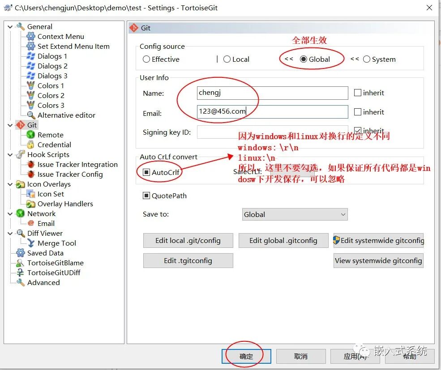Click the Set Extend Menu Item gear icon
Viewport: 441px width, 370px height.
click(x=30, y=46)
